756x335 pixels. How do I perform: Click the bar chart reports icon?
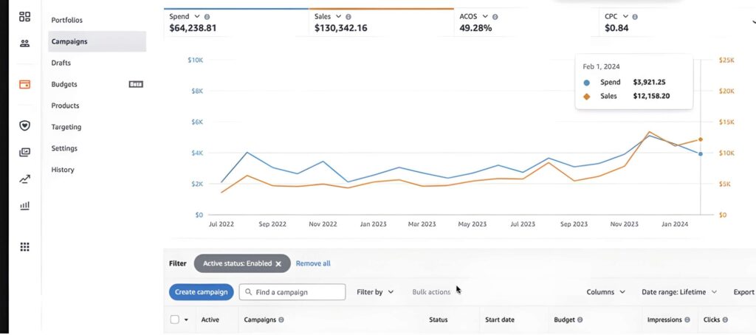point(24,205)
